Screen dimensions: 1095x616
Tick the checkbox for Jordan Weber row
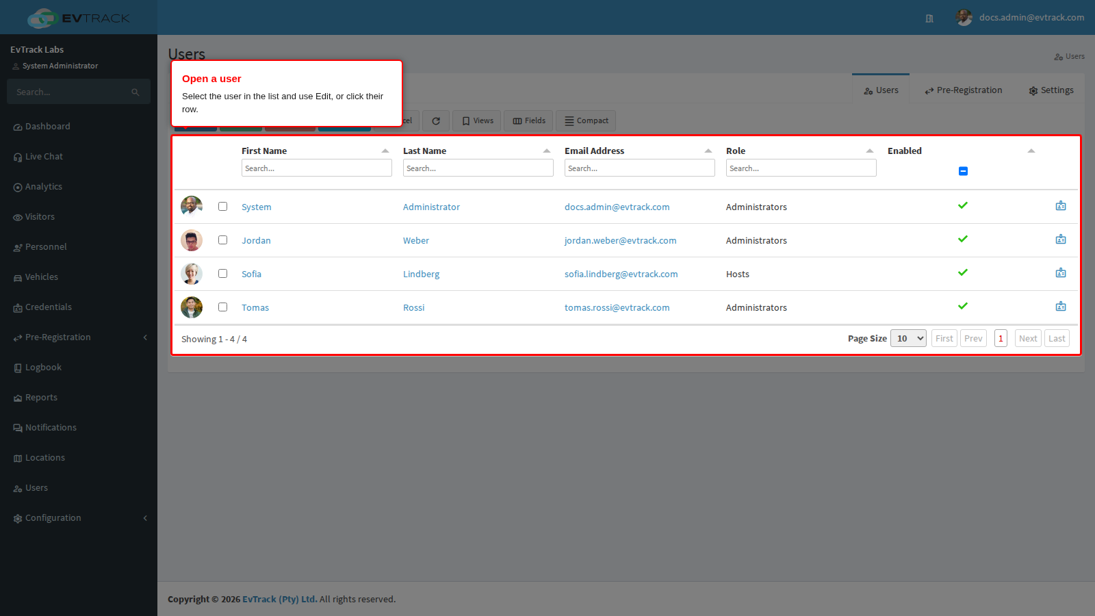[222, 240]
